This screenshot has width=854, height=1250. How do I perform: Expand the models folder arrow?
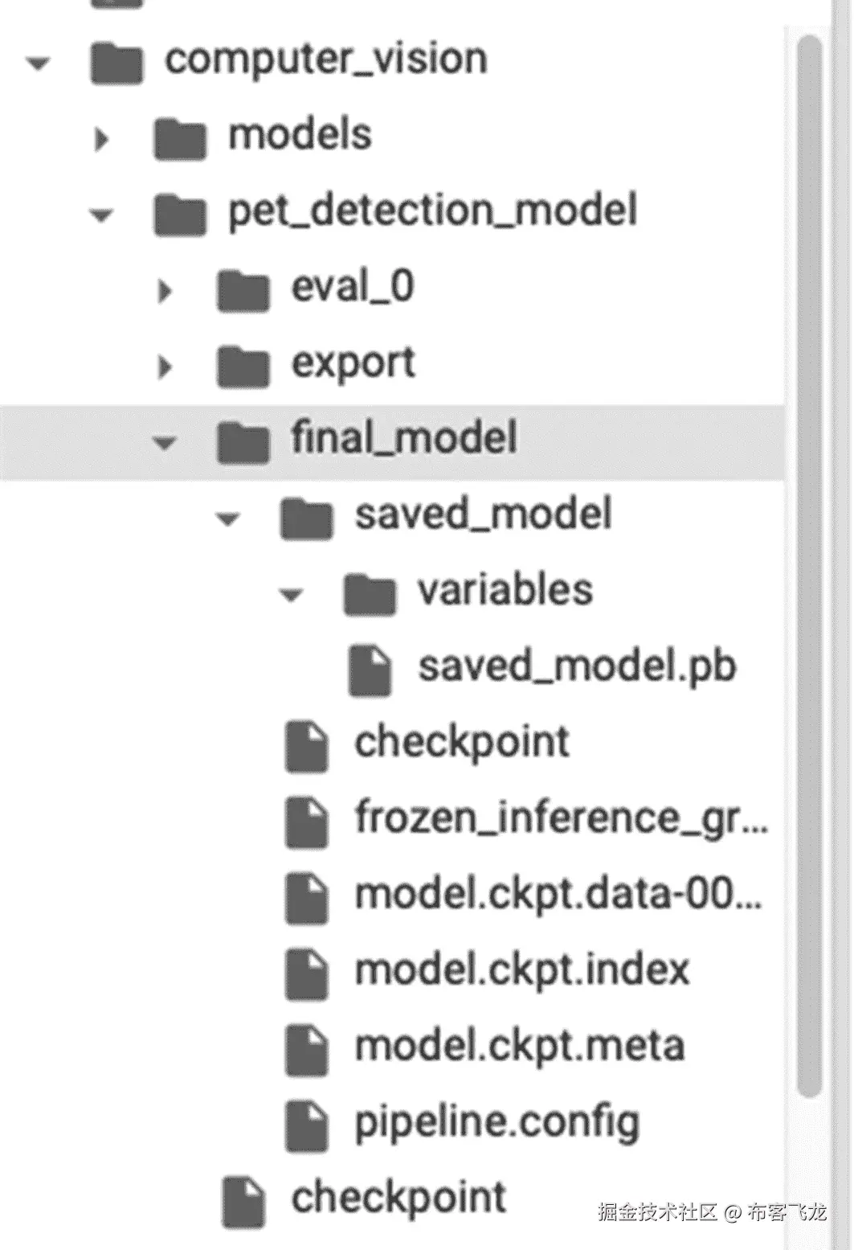[x=101, y=138]
